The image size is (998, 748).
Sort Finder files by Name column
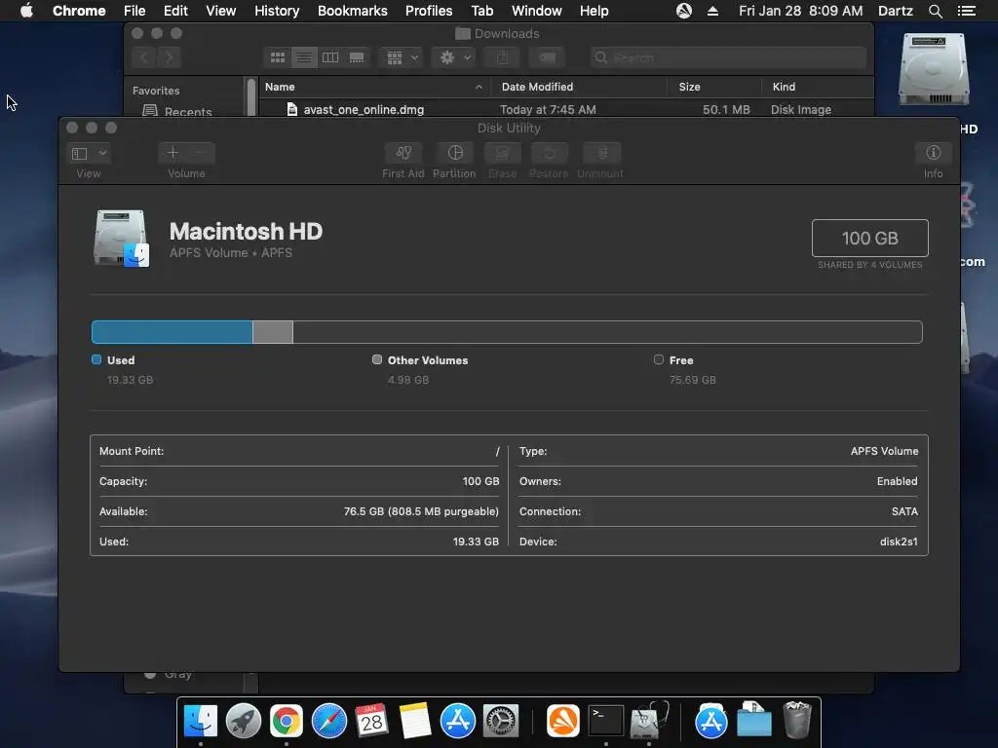tap(374, 87)
